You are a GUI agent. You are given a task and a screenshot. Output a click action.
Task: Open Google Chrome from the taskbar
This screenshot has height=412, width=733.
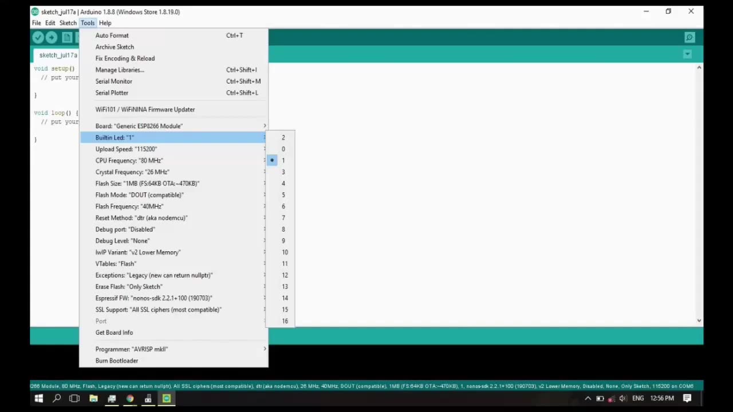coord(130,398)
